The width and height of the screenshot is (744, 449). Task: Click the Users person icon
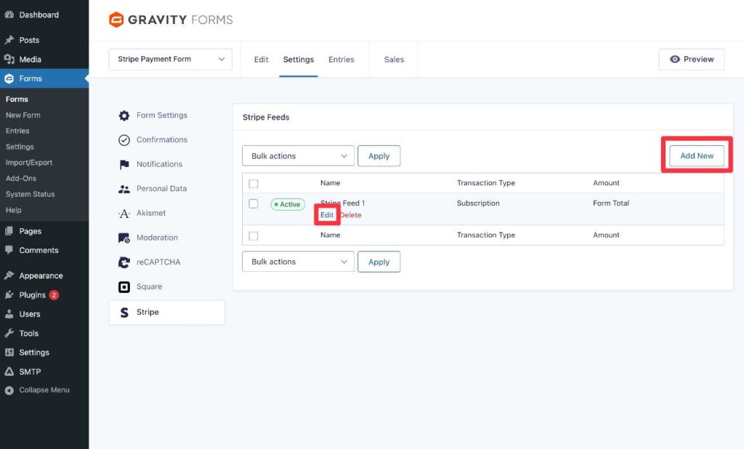tap(9, 314)
